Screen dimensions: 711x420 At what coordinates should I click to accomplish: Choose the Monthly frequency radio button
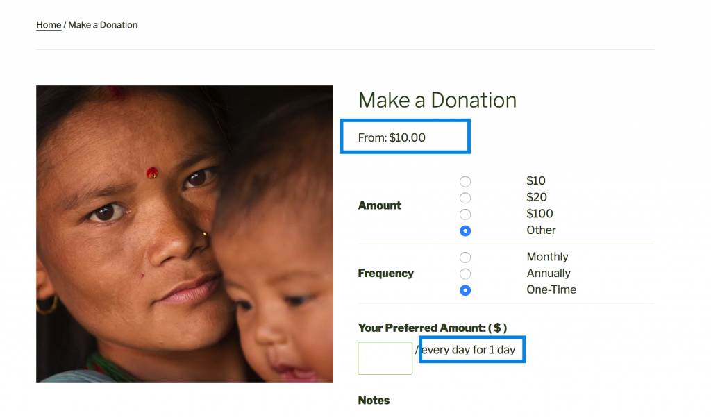pos(465,257)
